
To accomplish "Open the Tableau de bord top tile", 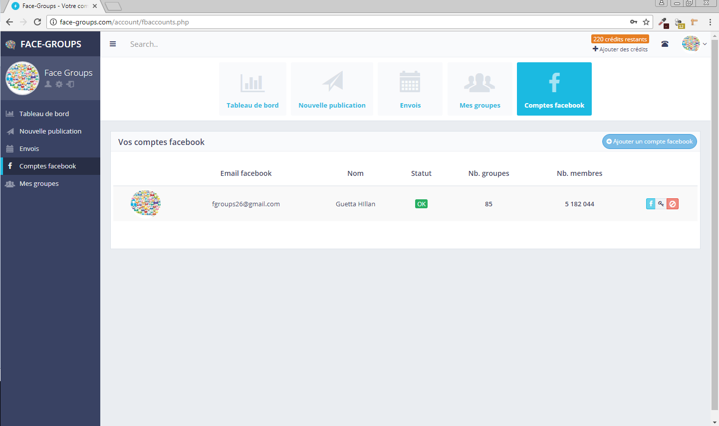I will point(252,89).
